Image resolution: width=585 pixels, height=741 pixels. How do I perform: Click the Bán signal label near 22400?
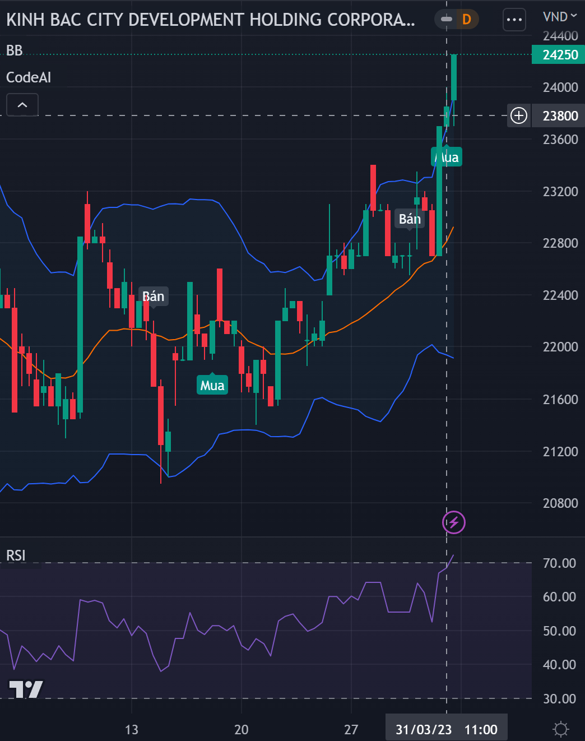[153, 296]
